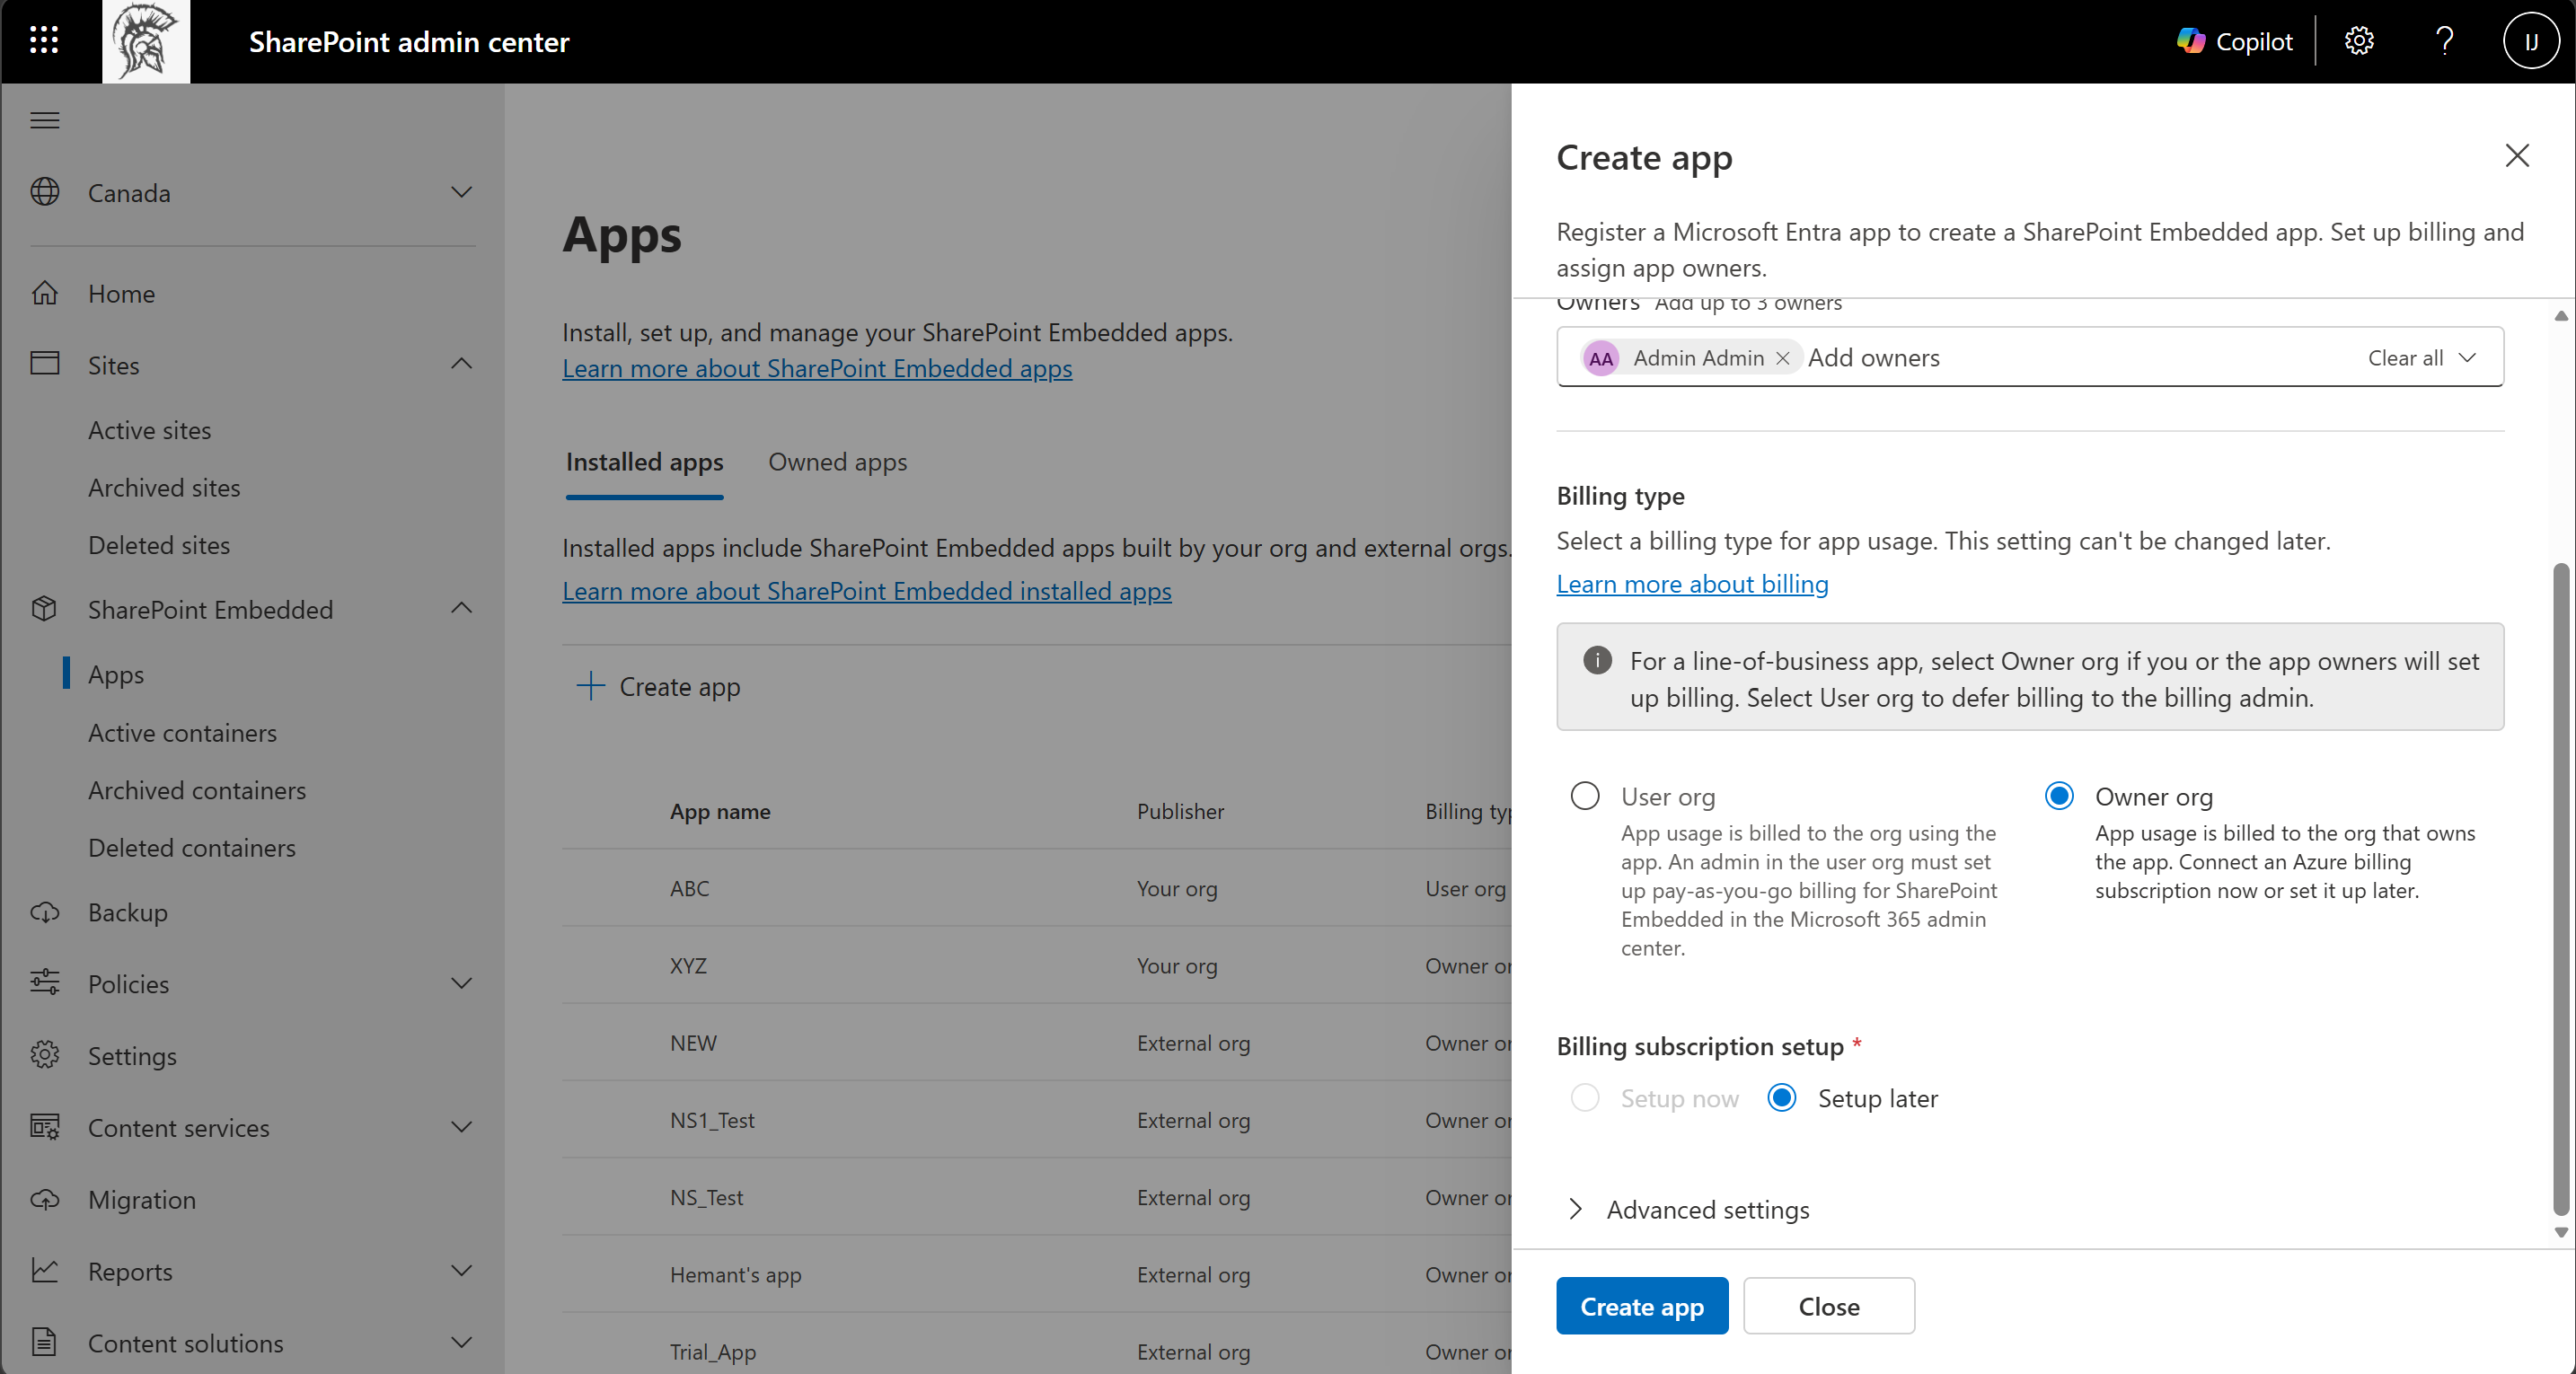
Task: Choose Setup now for billing subscription
Action: pyautogui.click(x=1585, y=1098)
